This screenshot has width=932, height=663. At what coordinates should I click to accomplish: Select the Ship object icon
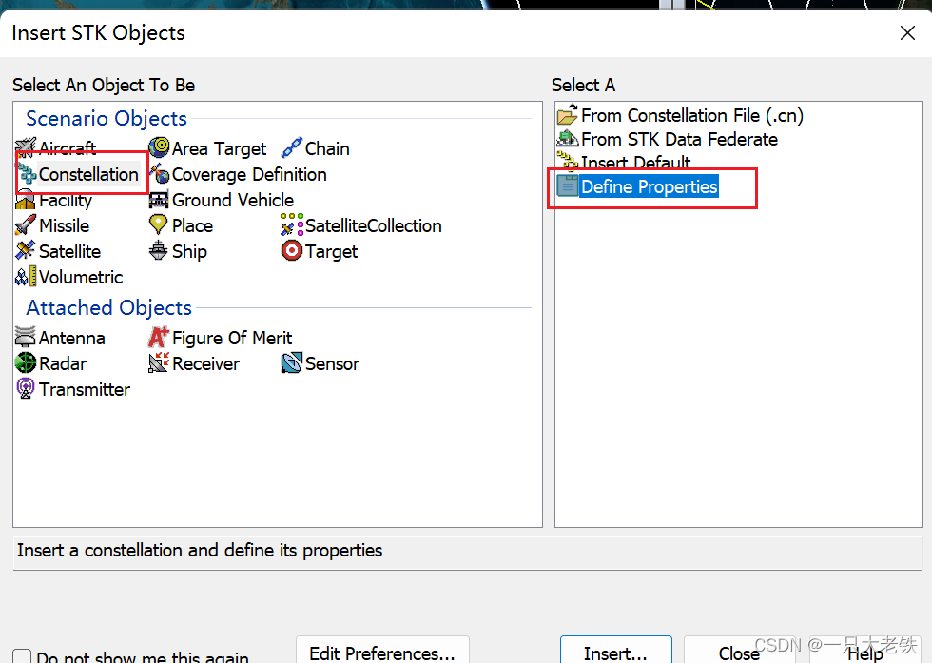(x=158, y=251)
